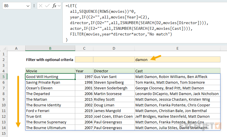227x137 pixels.
Task: Select the 'The Bourne Supremacy' cell
Action: click(50, 122)
